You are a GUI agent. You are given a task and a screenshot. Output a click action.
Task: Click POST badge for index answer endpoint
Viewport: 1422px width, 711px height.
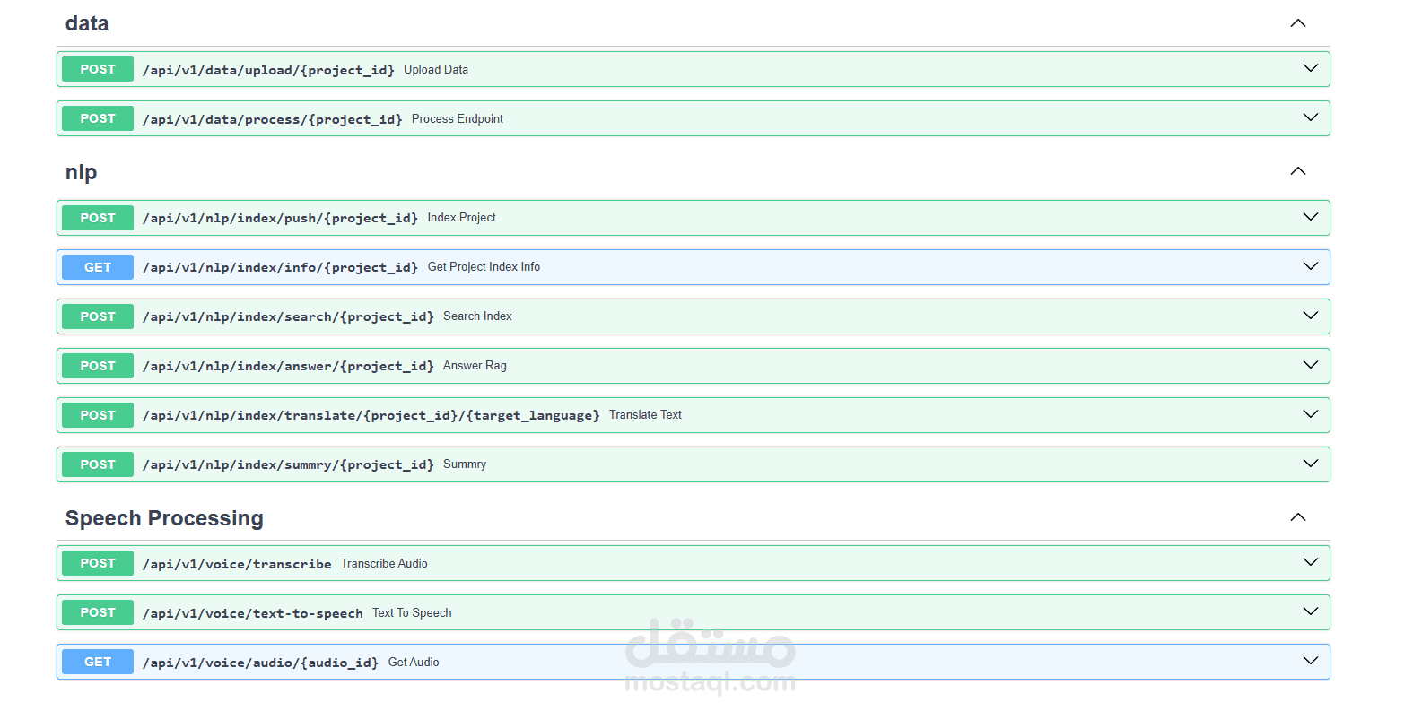click(x=98, y=366)
